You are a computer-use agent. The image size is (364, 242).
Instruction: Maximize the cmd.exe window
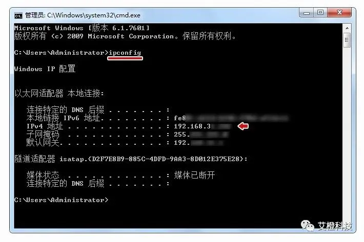coord(320,12)
